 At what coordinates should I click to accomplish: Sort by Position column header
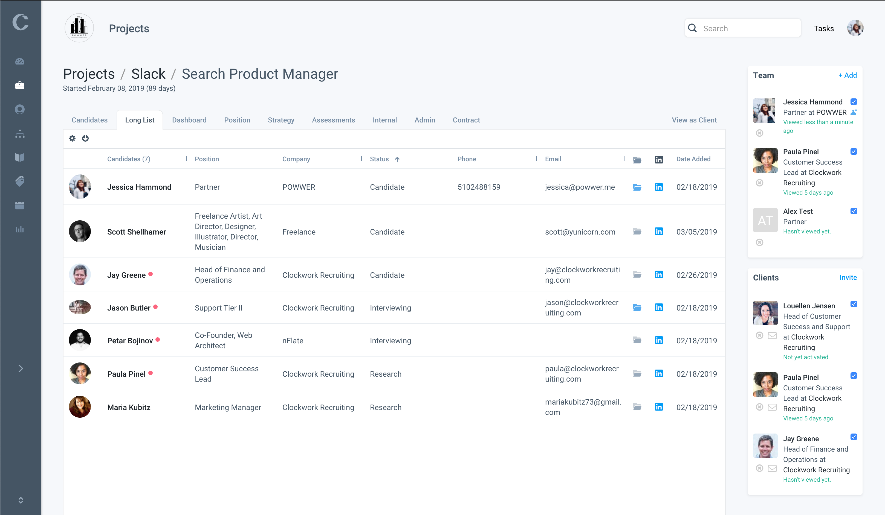[207, 159]
